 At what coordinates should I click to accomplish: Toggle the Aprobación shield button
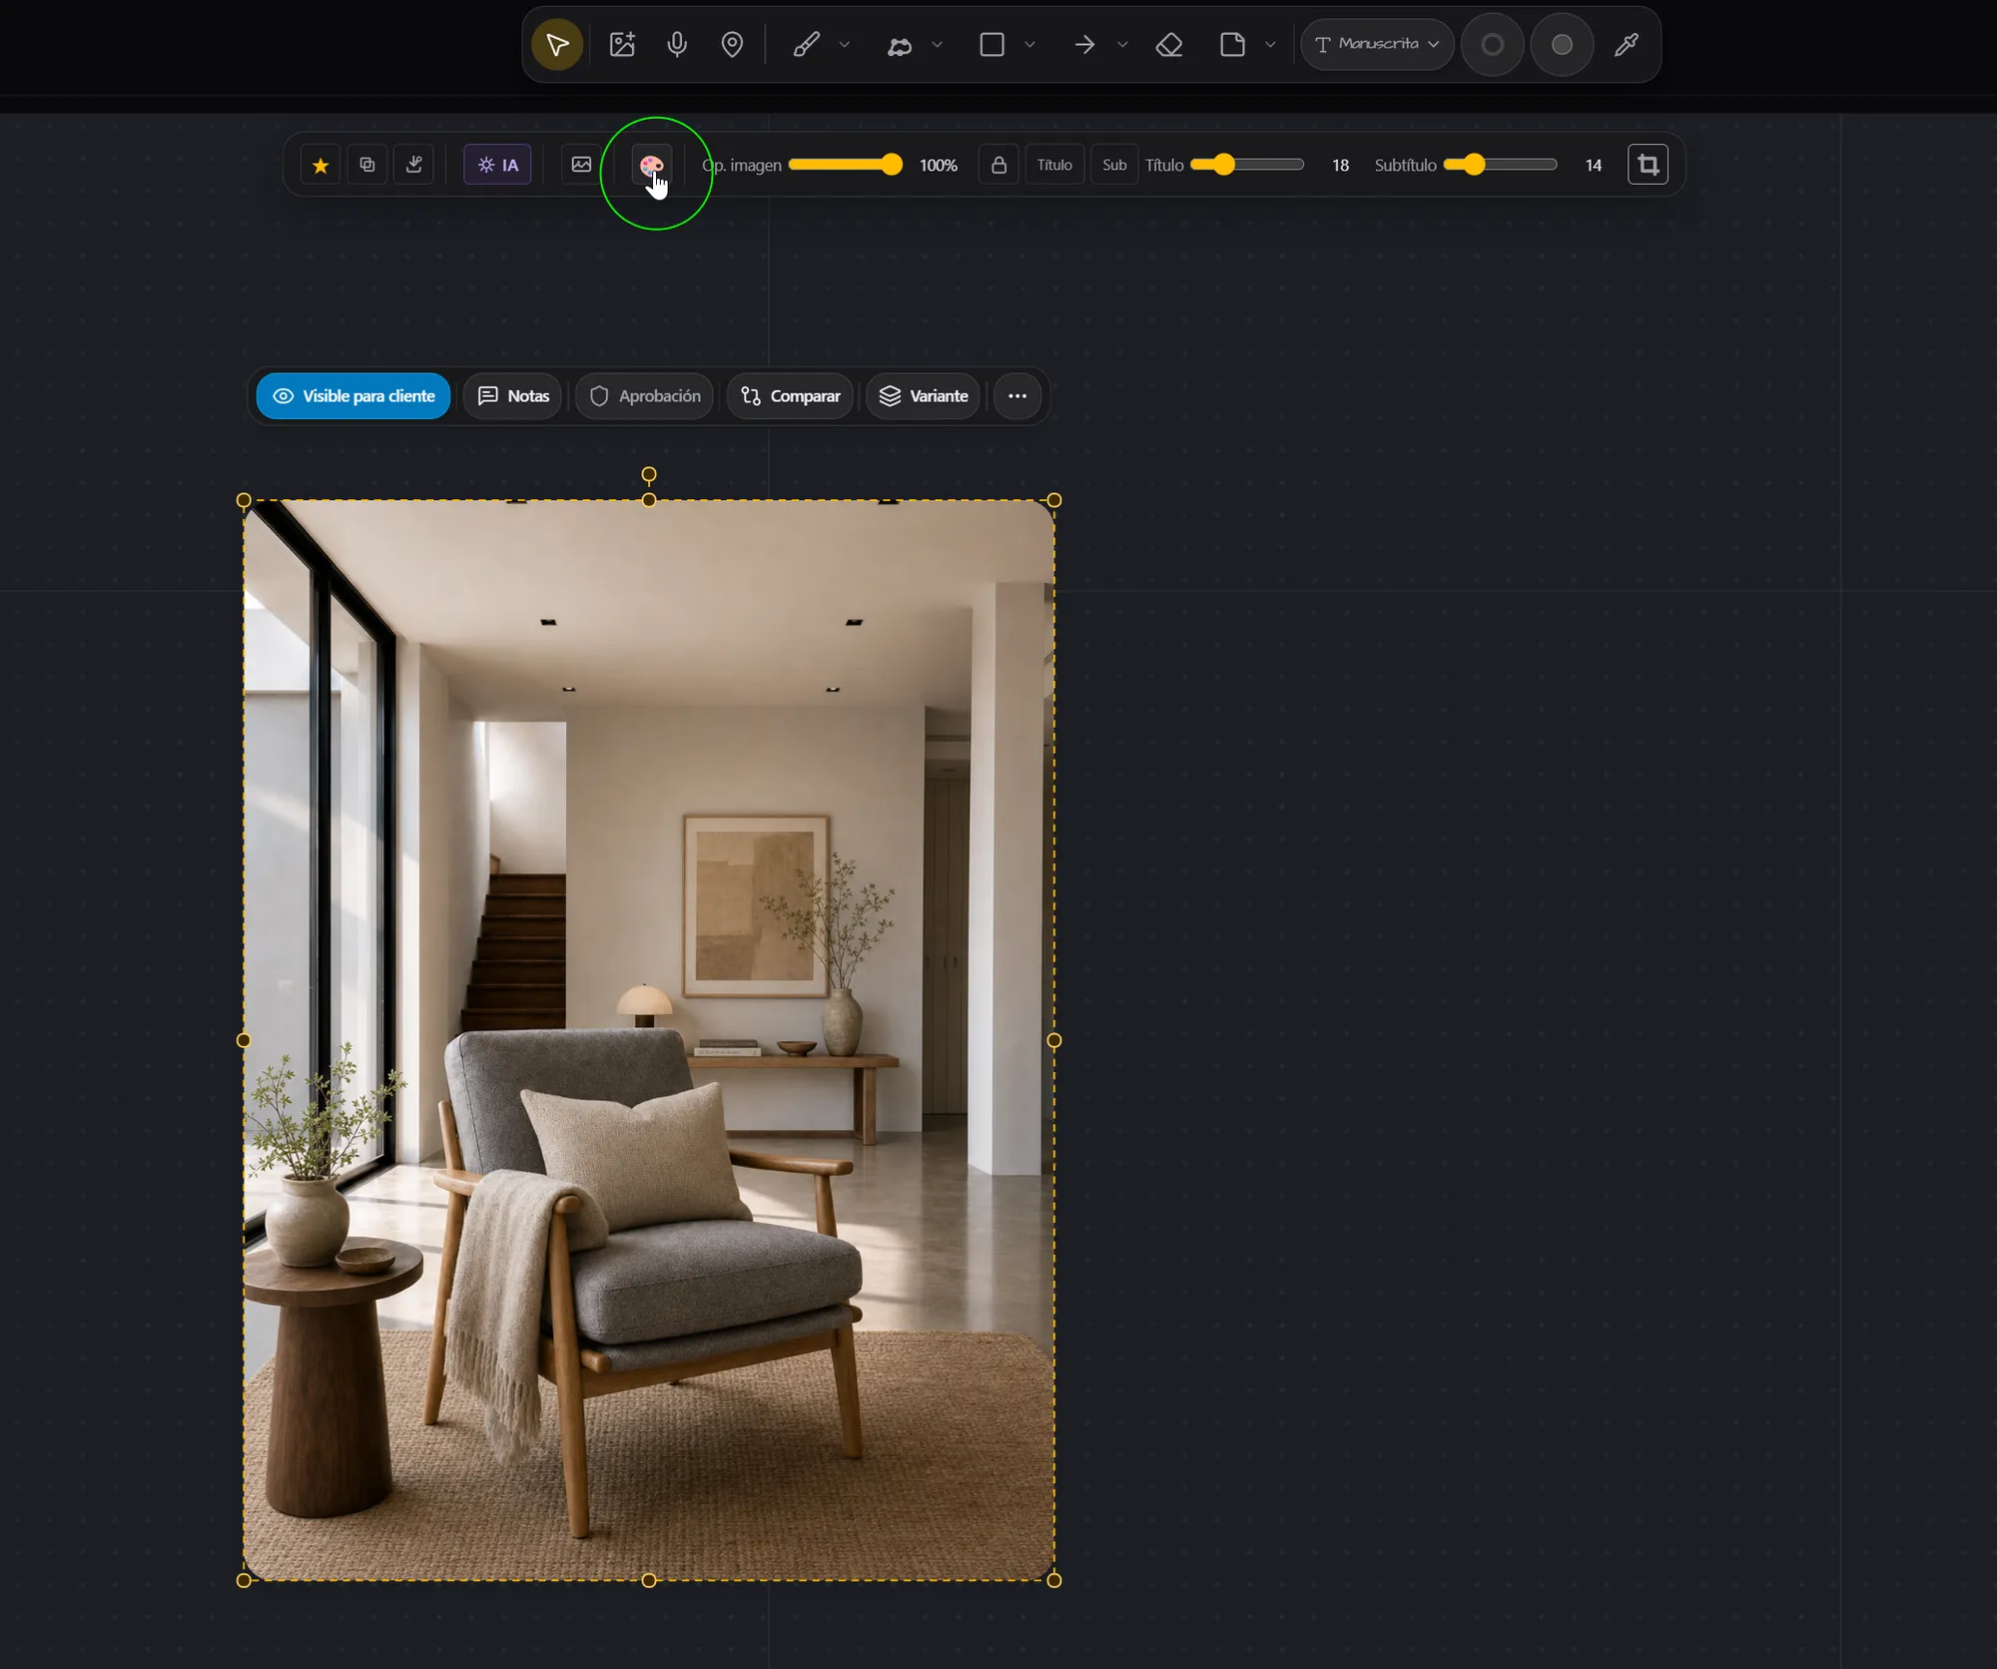point(644,396)
